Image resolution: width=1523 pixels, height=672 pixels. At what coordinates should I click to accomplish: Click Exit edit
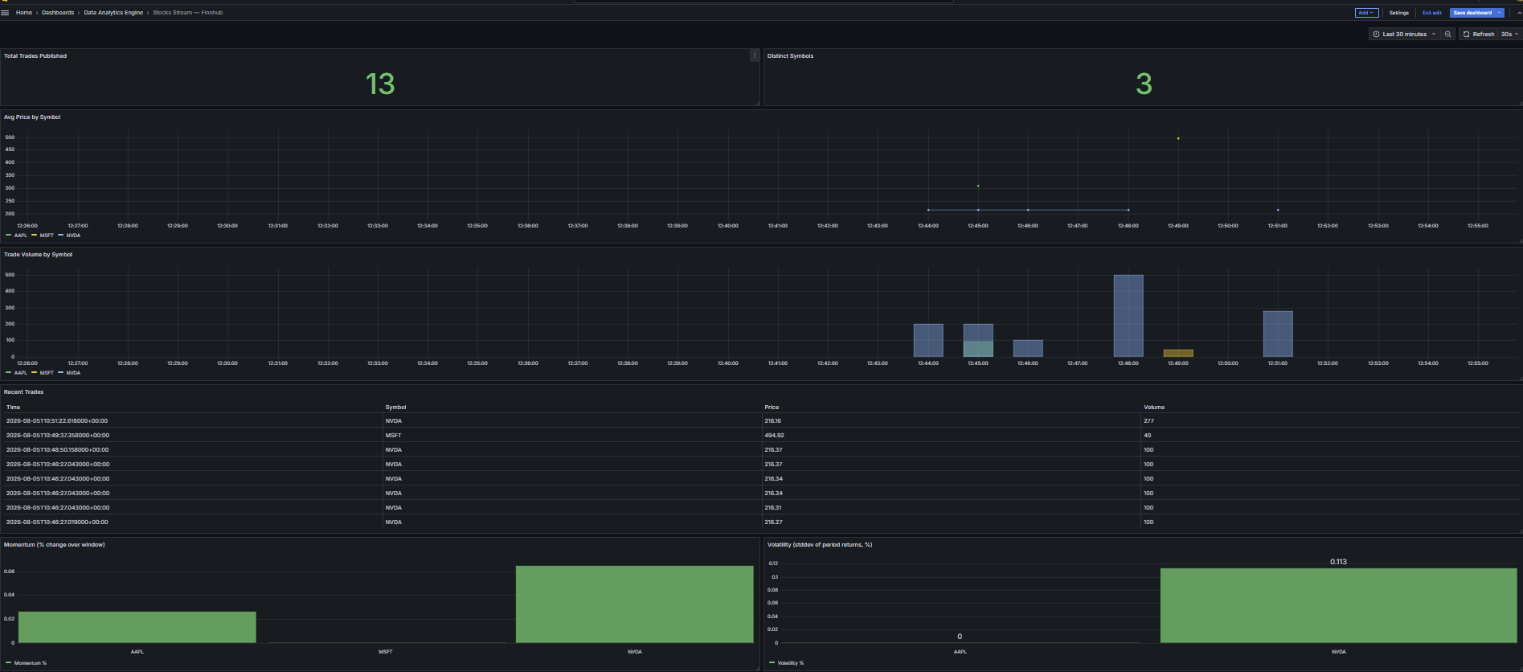(1431, 13)
